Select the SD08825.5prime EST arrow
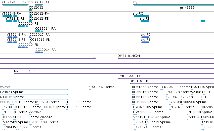Viewport: 214px width, 131px height. point(67,105)
